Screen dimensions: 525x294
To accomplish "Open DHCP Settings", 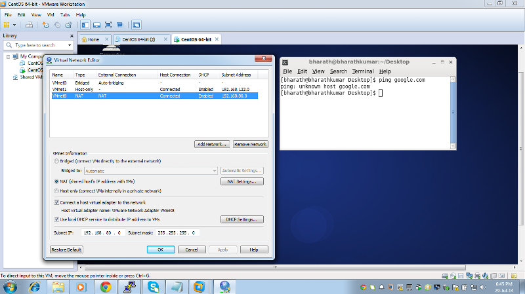I will tap(242, 219).
